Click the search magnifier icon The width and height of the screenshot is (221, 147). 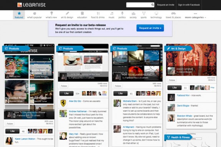[x=152, y=5]
